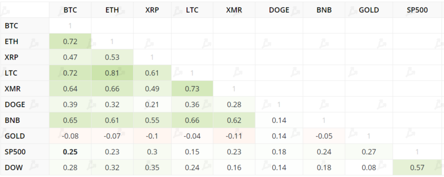This screenshot has height=177, width=444.
Task: Click the XRP–BTC cell showing 0.47
Action: pos(70,57)
